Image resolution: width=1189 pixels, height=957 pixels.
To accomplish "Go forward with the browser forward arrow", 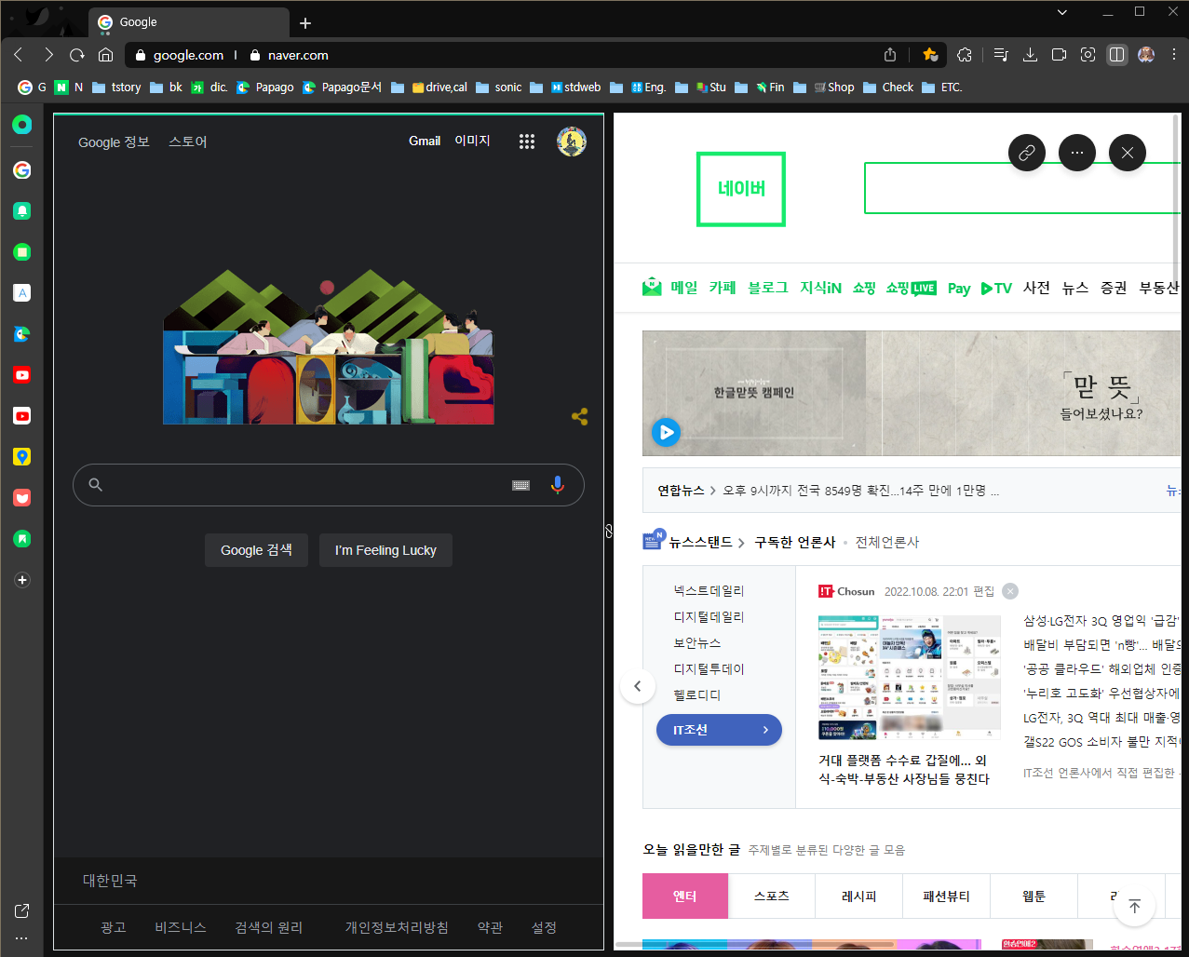I will [48, 55].
